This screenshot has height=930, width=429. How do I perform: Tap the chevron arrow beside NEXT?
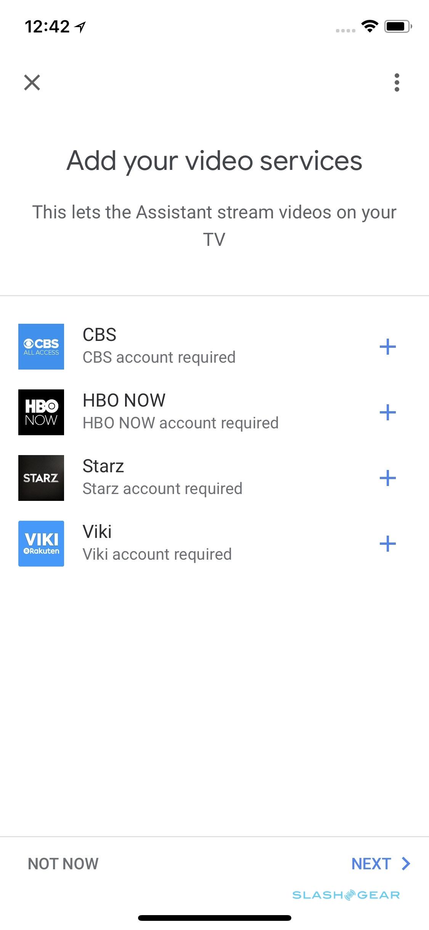[406, 864]
